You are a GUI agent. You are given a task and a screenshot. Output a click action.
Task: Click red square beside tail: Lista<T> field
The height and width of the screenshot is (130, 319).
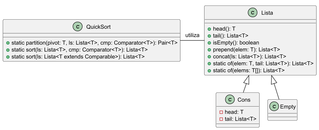(x=221, y=119)
